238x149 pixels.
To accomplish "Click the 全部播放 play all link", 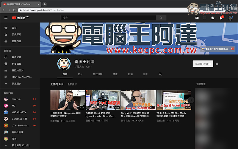I will 72,84.
